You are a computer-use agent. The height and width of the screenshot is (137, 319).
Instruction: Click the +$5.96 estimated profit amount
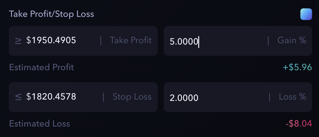(x=297, y=67)
